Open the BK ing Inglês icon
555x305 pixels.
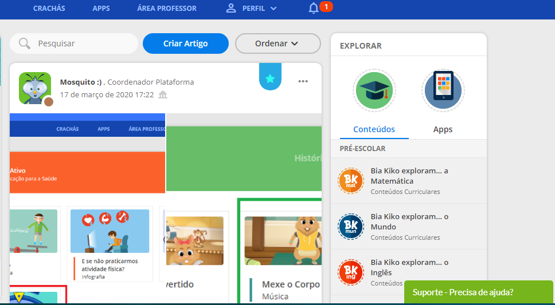351,272
